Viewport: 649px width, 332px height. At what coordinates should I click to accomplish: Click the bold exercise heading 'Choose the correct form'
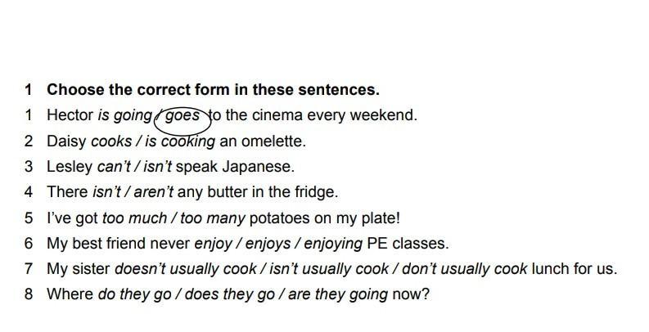[x=213, y=90]
